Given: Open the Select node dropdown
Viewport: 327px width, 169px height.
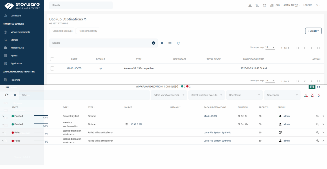Looking at the screenshot, I should 282,95.
